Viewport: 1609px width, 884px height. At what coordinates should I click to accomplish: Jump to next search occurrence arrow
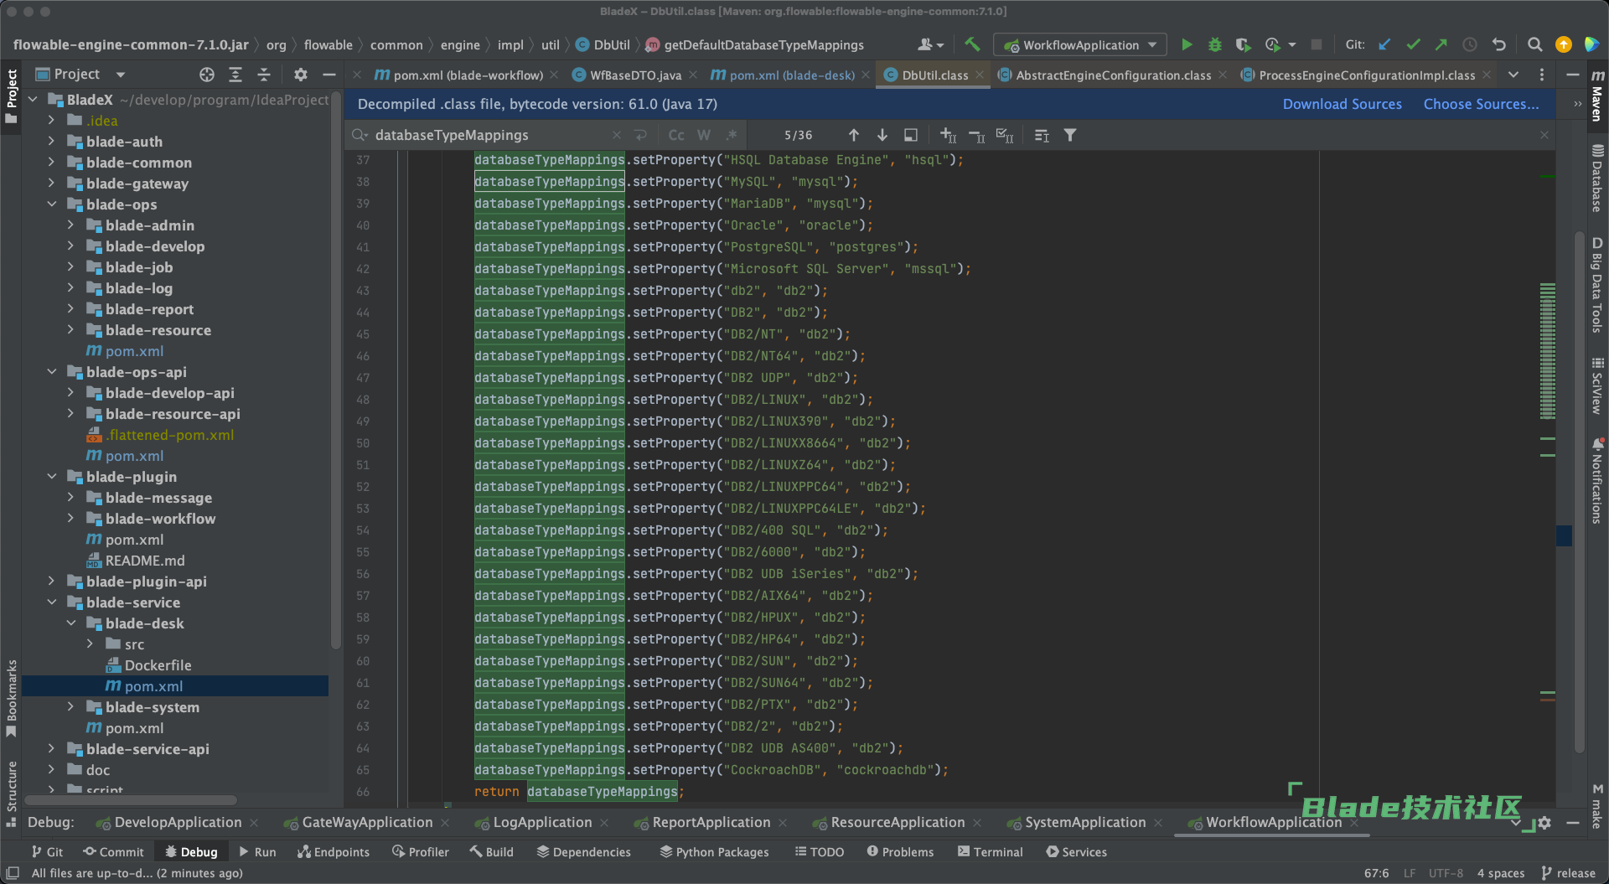click(x=882, y=135)
